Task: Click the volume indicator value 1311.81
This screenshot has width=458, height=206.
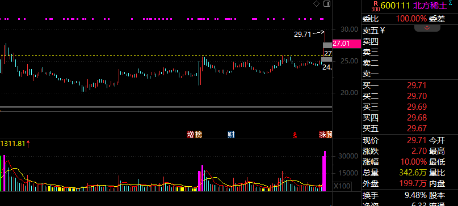Action: pyautogui.click(x=13, y=143)
